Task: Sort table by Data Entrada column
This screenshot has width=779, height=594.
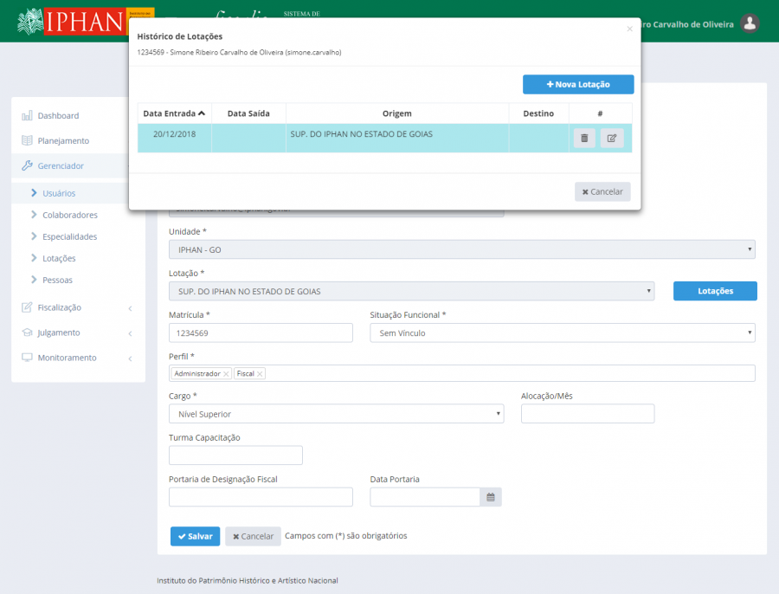Action: (174, 113)
